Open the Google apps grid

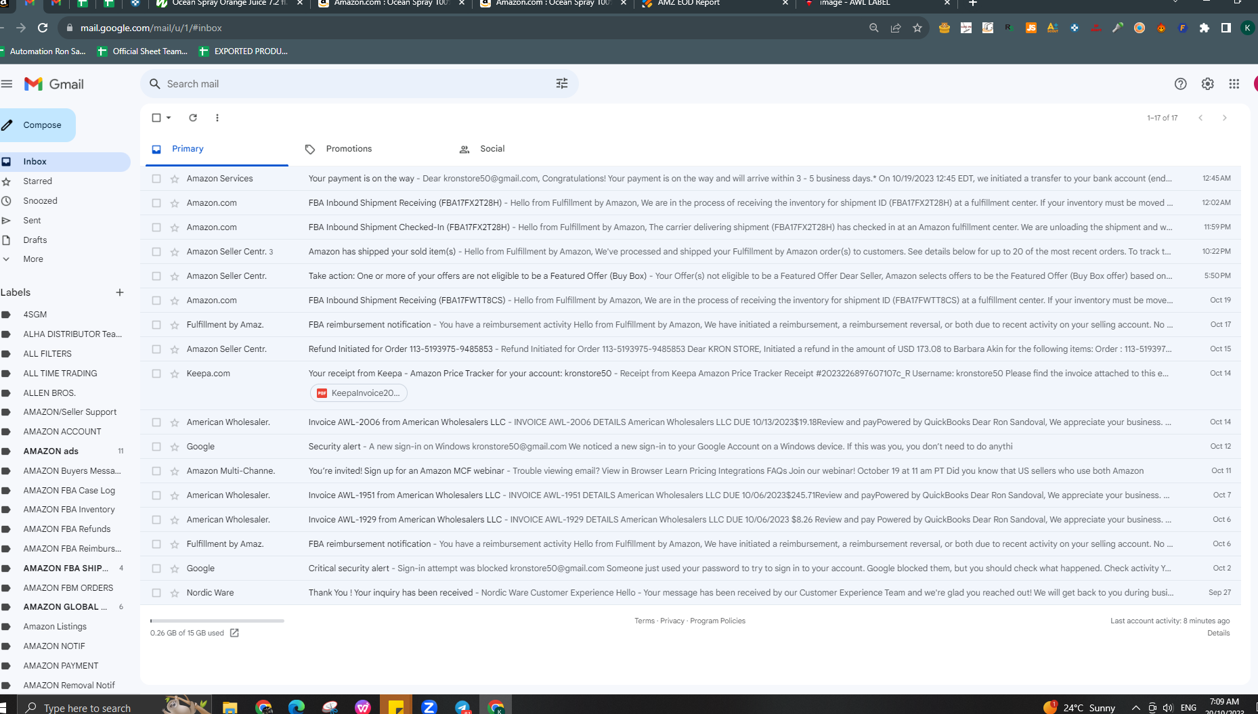click(x=1234, y=84)
